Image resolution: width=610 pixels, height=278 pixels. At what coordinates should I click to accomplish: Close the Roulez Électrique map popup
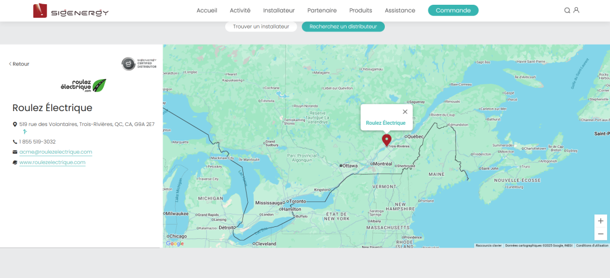click(405, 112)
